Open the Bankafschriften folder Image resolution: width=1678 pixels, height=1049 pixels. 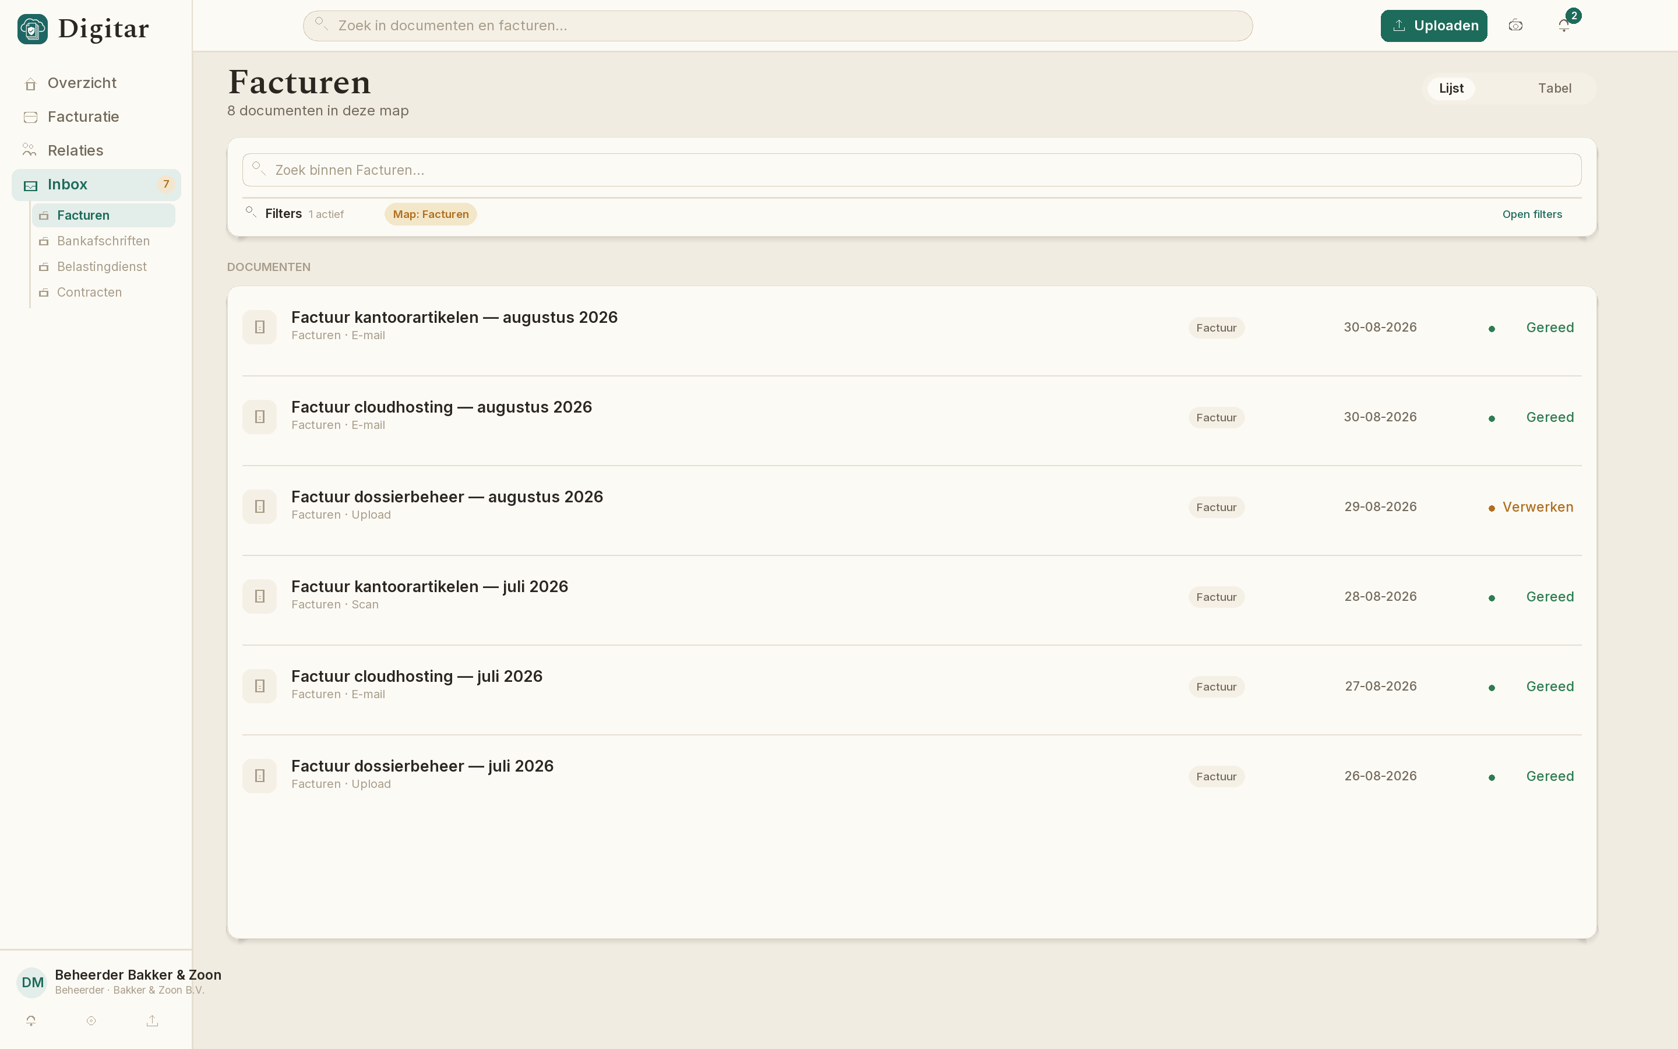[x=103, y=241]
